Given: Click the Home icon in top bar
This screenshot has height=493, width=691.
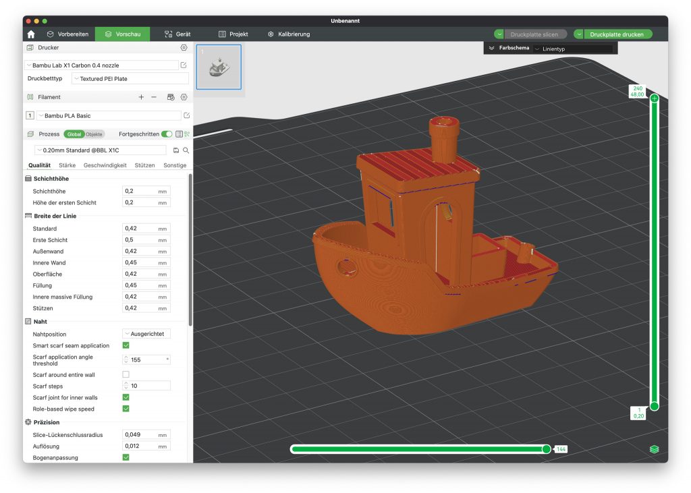Looking at the screenshot, I should (x=31, y=34).
